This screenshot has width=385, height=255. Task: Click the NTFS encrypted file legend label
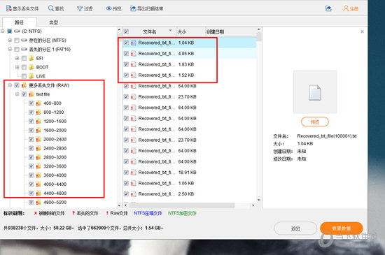182,213
